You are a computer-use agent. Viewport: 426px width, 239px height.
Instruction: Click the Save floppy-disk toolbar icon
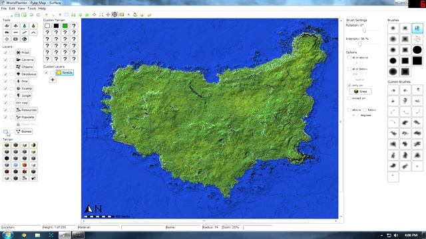(17, 15)
